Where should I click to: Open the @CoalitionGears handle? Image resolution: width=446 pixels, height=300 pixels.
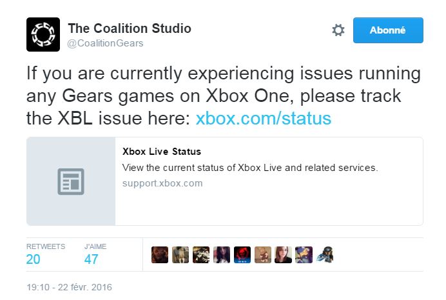(x=105, y=43)
